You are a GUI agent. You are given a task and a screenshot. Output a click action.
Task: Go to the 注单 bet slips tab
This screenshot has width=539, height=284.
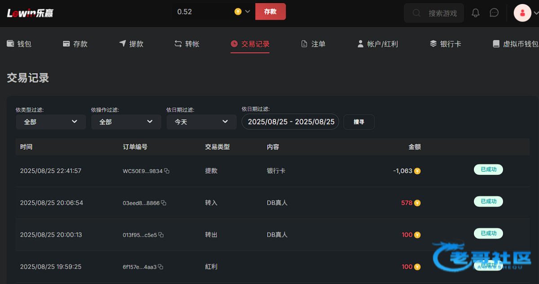pyautogui.click(x=313, y=44)
